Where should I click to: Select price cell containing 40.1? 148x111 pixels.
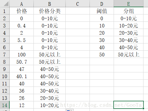[x=21, y=76]
